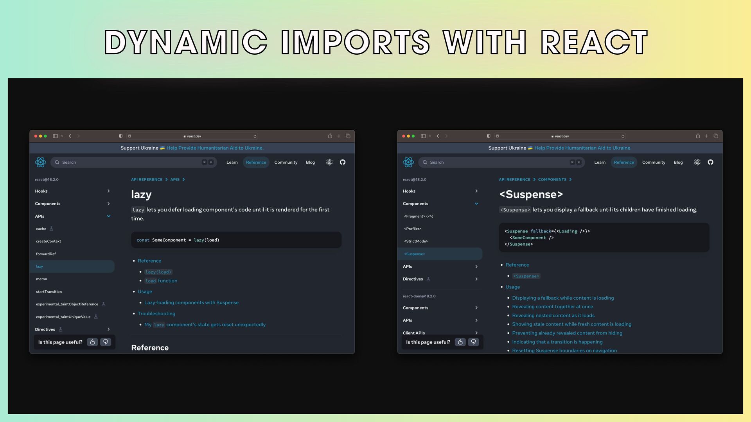Select memo in the left APIs list
This screenshot has width=751, height=422.
(41, 279)
